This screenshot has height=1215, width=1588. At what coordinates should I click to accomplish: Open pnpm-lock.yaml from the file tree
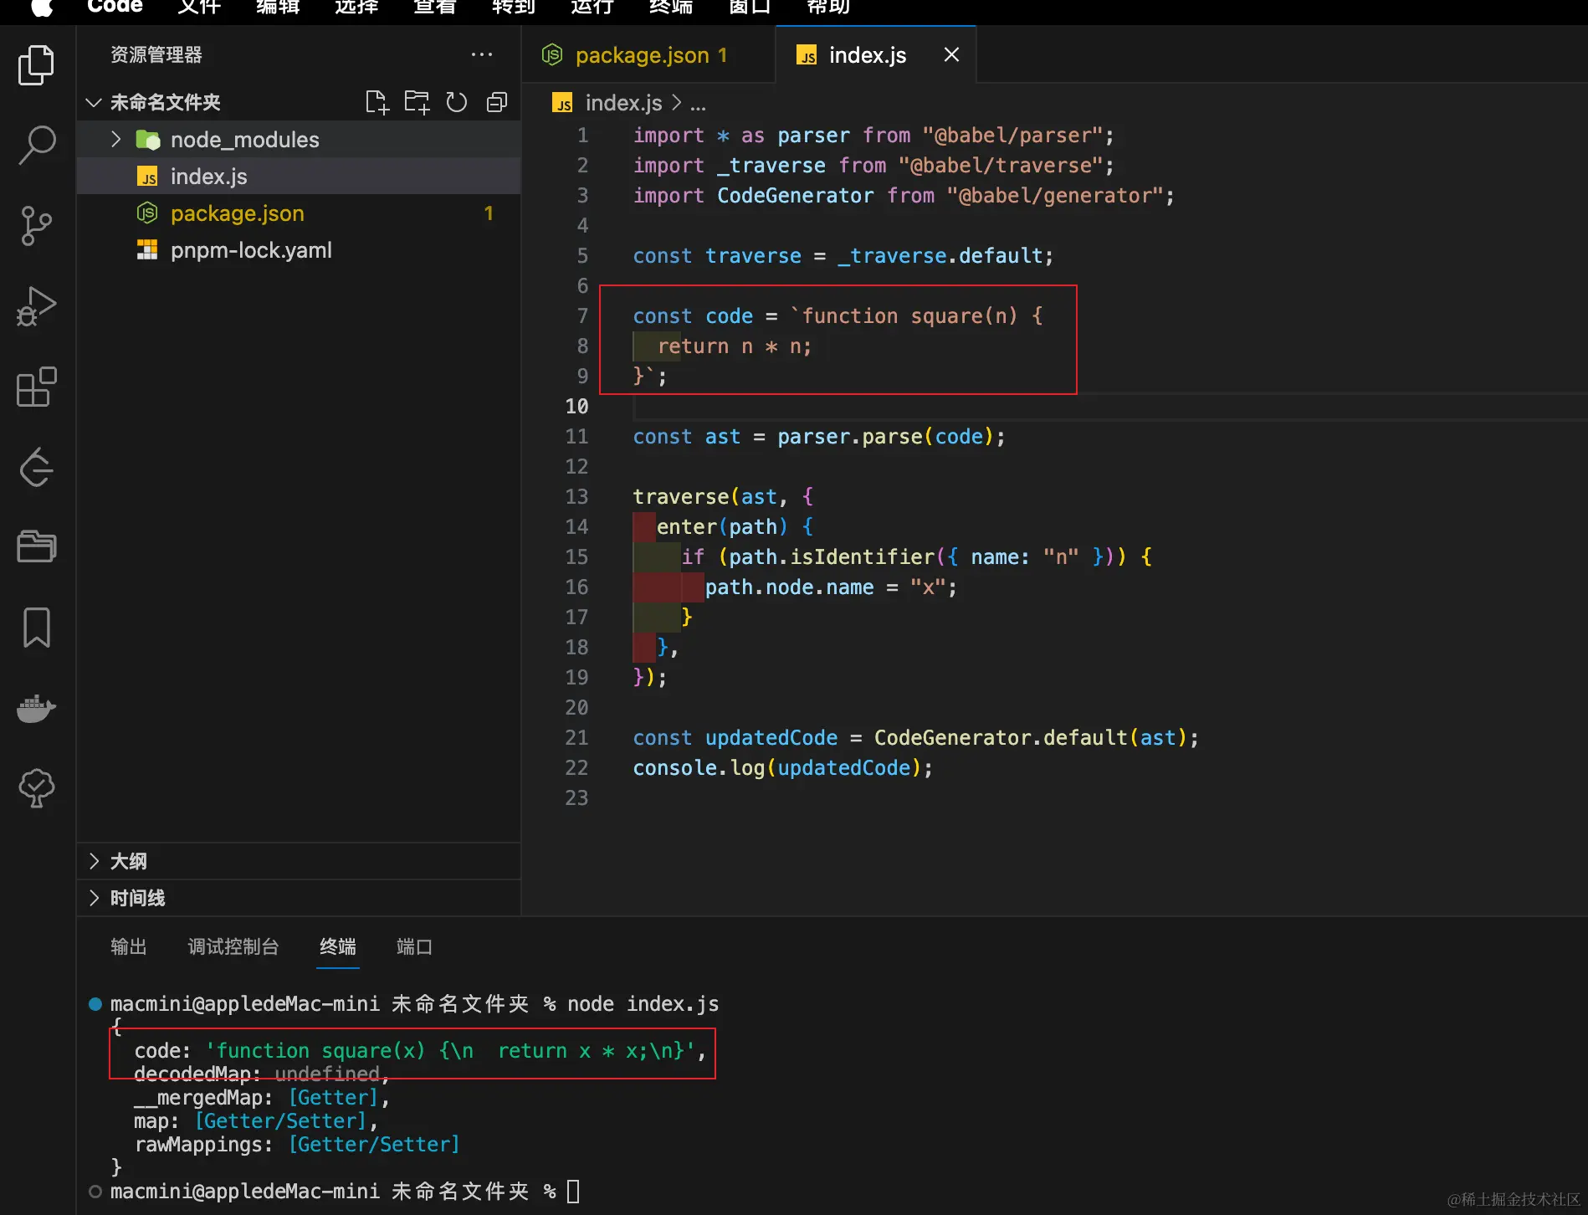click(x=299, y=250)
